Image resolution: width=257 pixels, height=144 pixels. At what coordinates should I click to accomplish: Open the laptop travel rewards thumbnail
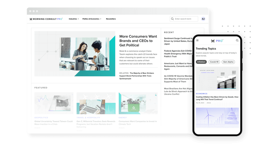pos(96,103)
